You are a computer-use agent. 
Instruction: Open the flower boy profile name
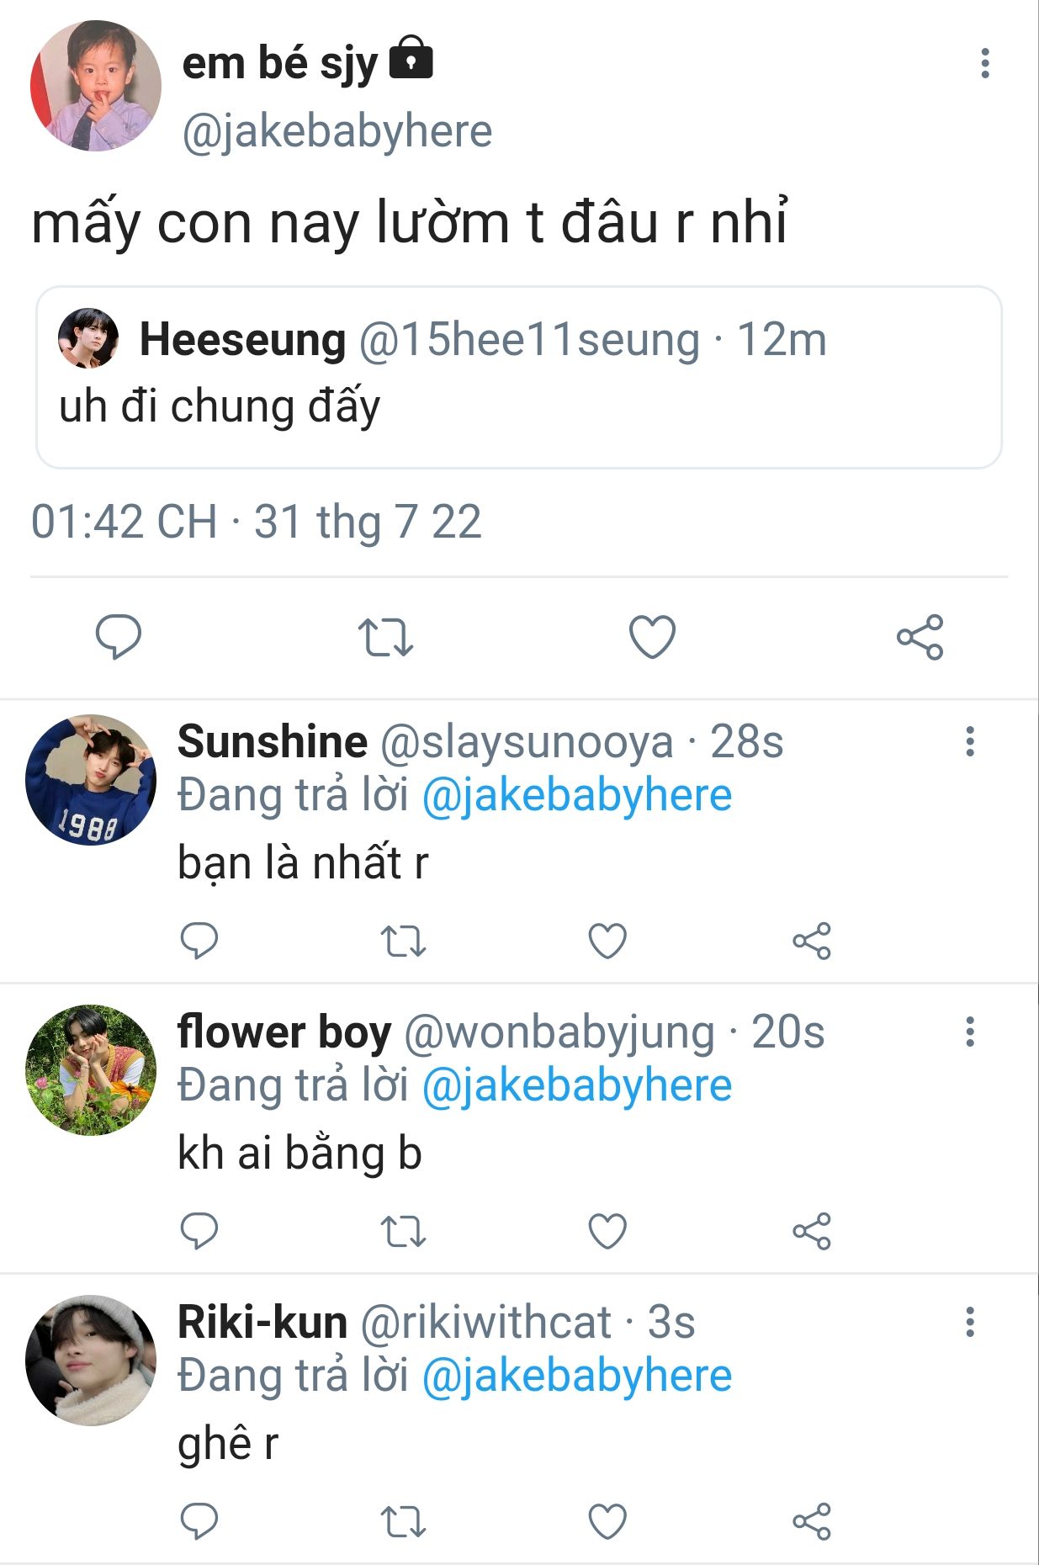(x=284, y=1032)
